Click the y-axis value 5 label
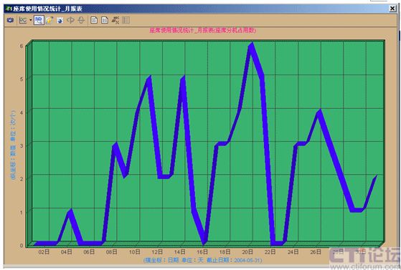Image resolution: width=401 pixels, height=270 pixels. pyautogui.click(x=22, y=79)
